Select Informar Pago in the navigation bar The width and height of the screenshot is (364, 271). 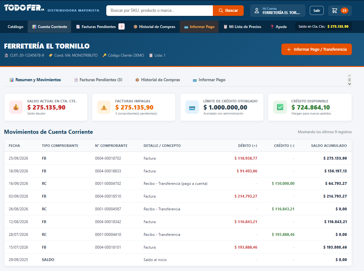coord(199,27)
